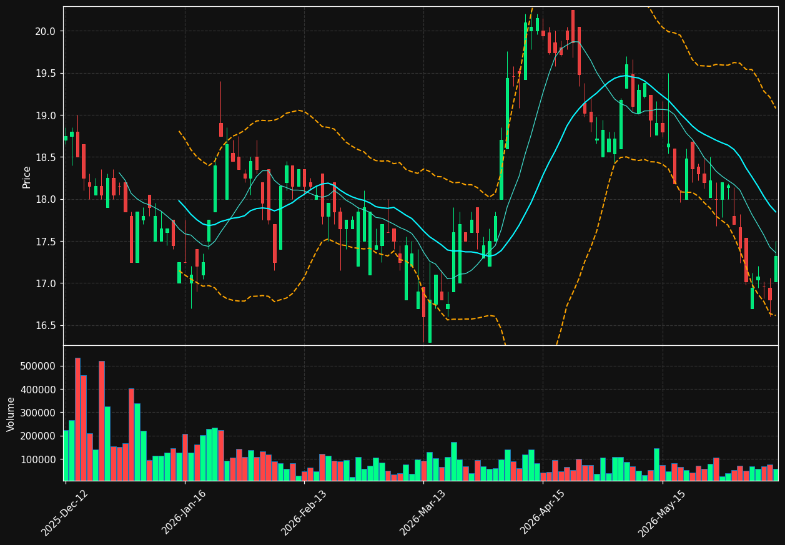Click the 19.0 price tick label
The width and height of the screenshot is (785, 545).
tap(46, 115)
